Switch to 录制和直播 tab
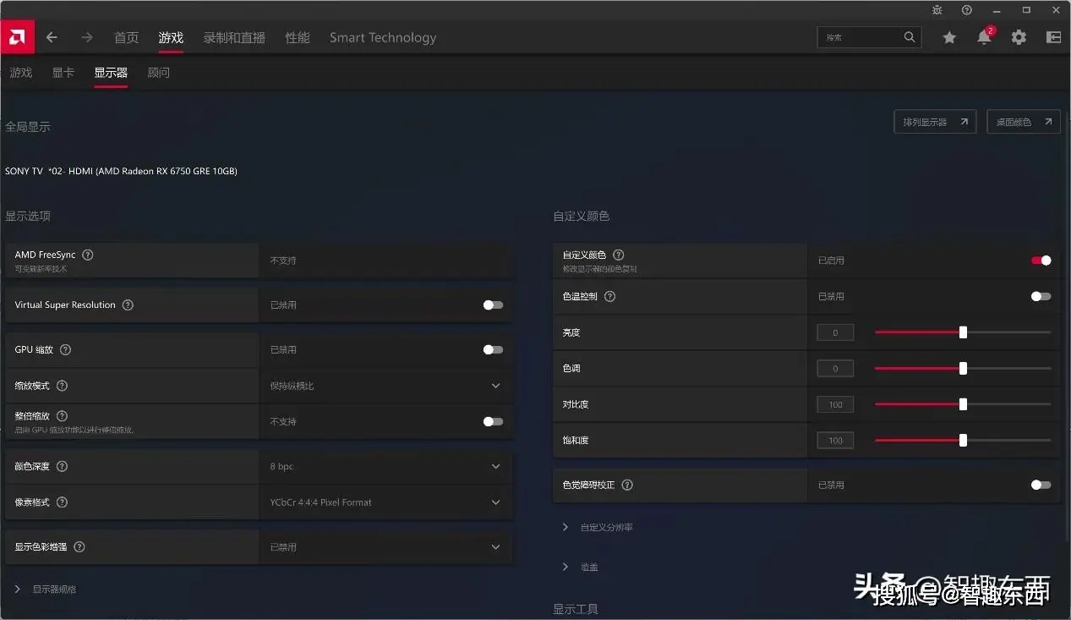 pyautogui.click(x=234, y=37)
